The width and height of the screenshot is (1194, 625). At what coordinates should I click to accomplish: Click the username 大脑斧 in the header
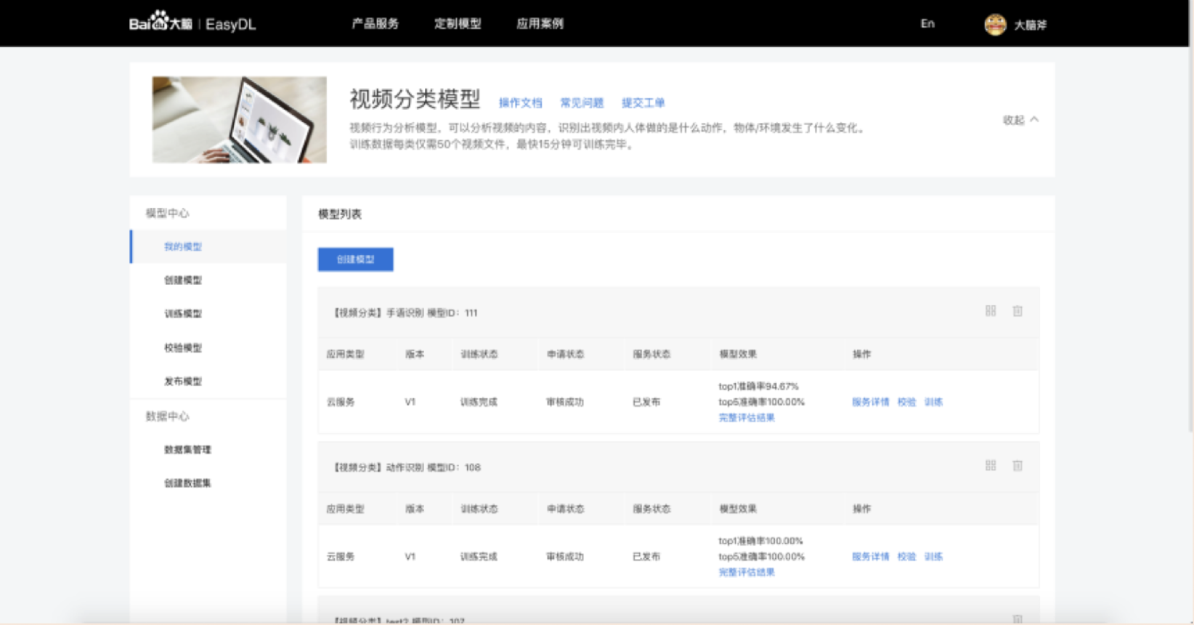click(x=1030, y=25)
